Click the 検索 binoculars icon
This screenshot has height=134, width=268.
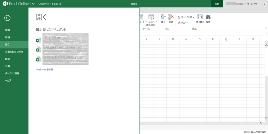click(x=208, y=17)
